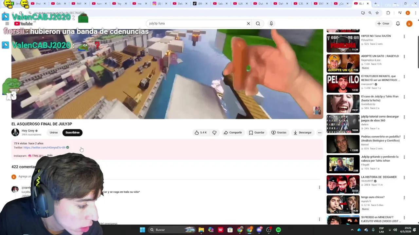Open 'El YOUTUBER INFANTIL' video thumbnail
The width and height of the screenshot is (419, 235).
point(343,84)
